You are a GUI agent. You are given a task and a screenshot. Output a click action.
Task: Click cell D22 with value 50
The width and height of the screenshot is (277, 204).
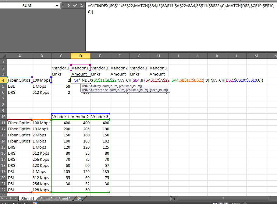pos(80,190)
